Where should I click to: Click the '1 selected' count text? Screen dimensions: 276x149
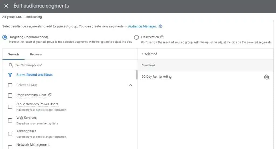[149, 54]
